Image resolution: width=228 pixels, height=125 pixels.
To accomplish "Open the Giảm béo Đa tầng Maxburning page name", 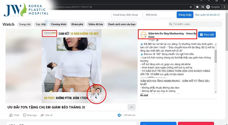I will pos(172,35).
